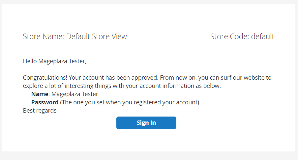Click the blue Sign In button
Image resolution: width=298 pixels, height=160 pixels.
(146, 123)
